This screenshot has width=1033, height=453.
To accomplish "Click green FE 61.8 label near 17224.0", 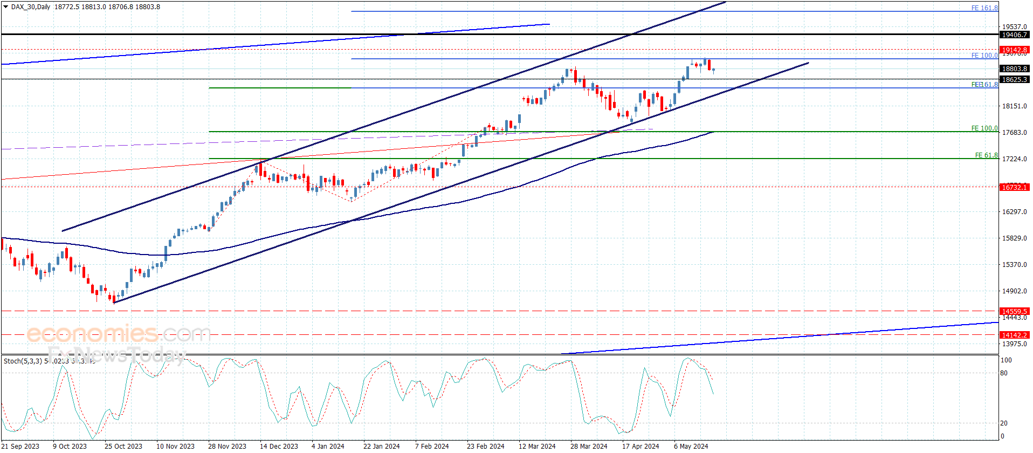I will pyautogui.click(x=986, y=155).
